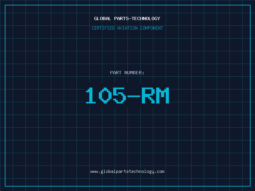Select the word AVIATION in subtitle
This screenshot has width=255, height=191.
pos(127,28)
